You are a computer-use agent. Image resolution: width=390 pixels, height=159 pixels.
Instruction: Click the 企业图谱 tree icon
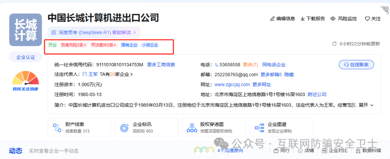coord(259,128)
